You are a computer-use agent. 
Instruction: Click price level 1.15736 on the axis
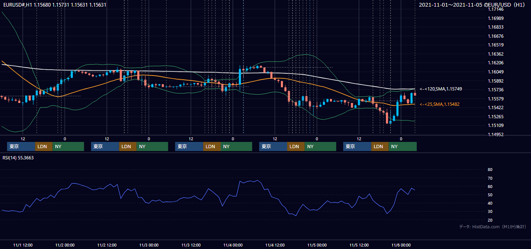tap(496, 90)
